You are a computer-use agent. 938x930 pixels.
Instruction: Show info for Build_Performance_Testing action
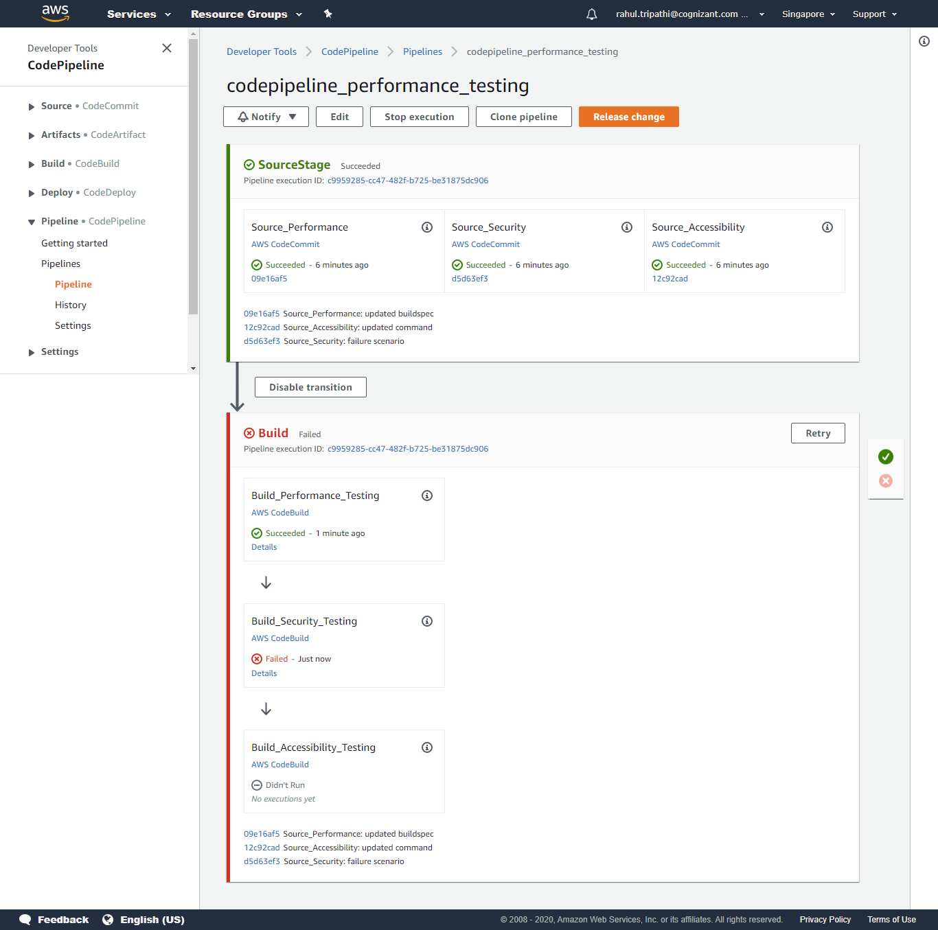tap(427, 496)
